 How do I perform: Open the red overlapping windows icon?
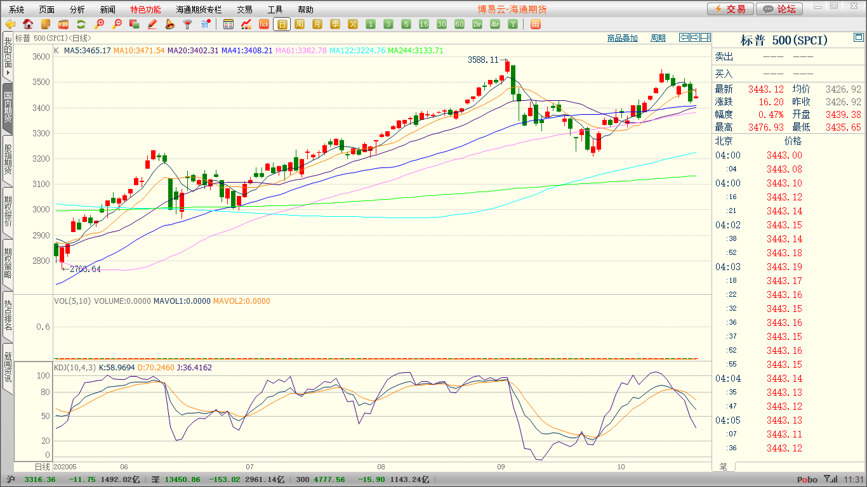click(x=134, y=24)
